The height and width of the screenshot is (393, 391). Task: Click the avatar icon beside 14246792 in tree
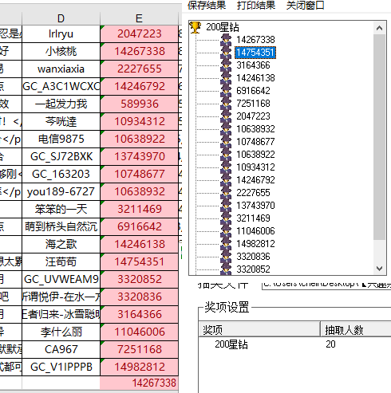click(x=226, y=180)
